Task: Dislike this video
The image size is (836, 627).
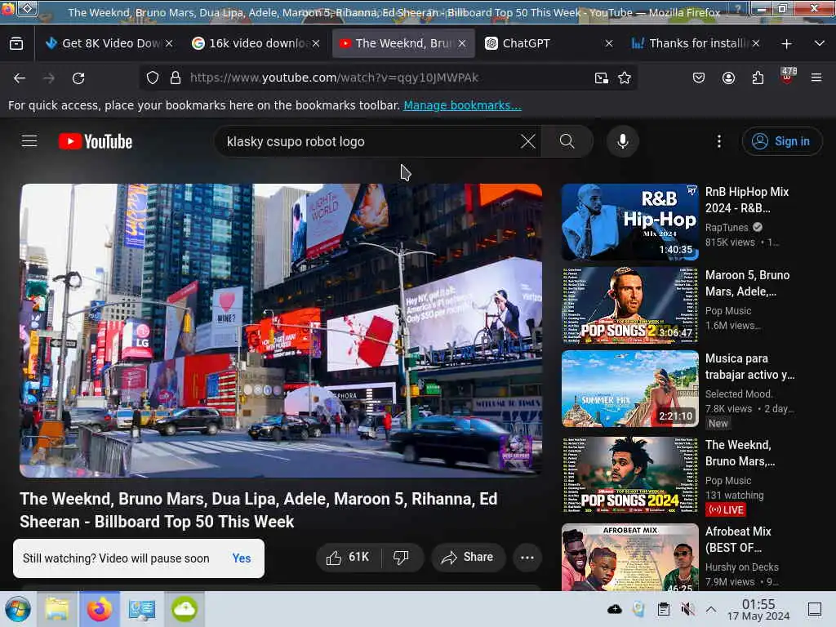Action: pos(401,557)
